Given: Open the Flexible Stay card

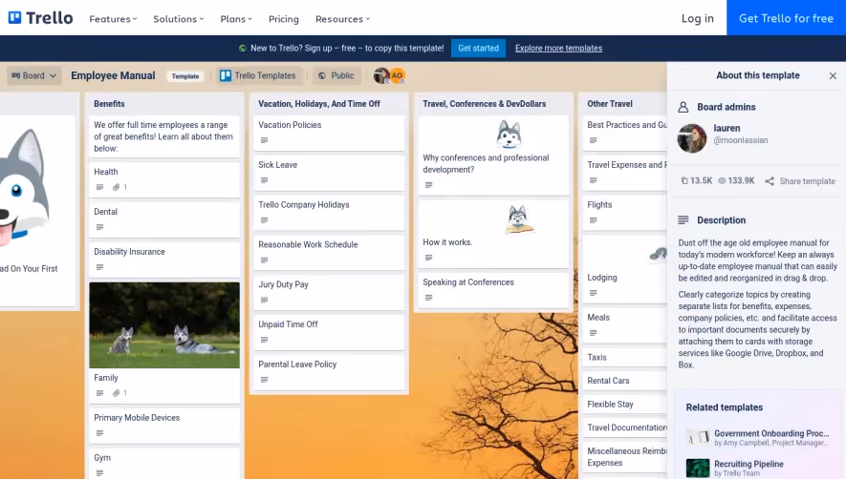Looking at the screenshot, I should 625,405.
